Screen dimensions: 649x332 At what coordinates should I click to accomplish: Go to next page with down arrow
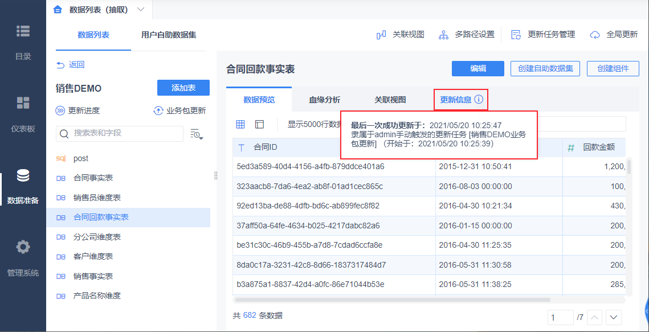pyautogui.click(x=614, y=318)
